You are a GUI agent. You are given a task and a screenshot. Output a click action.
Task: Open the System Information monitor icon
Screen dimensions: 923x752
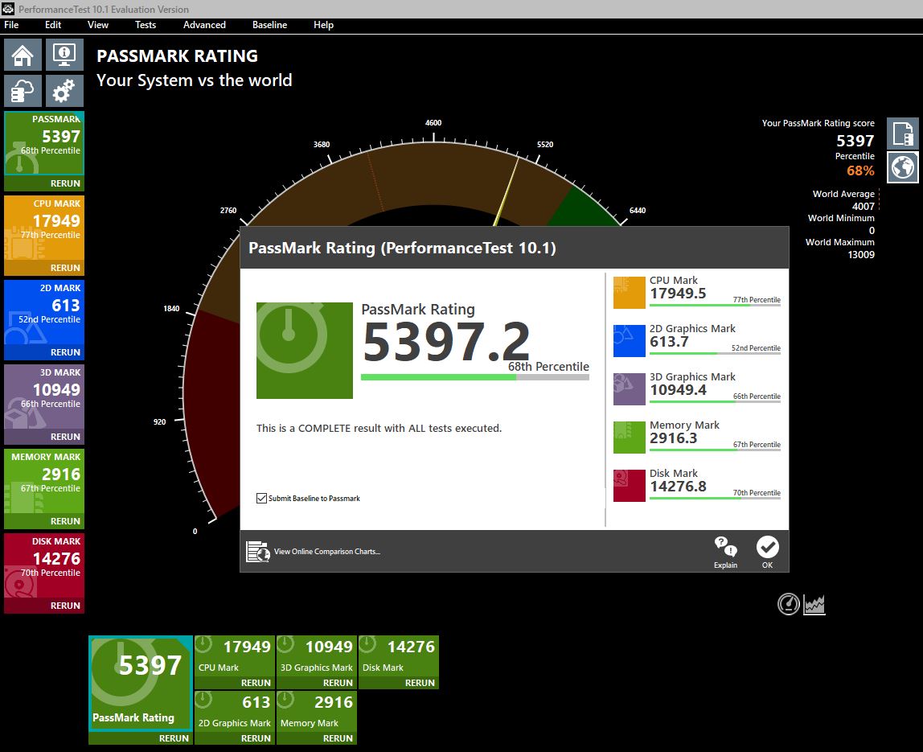click(64, 55)
